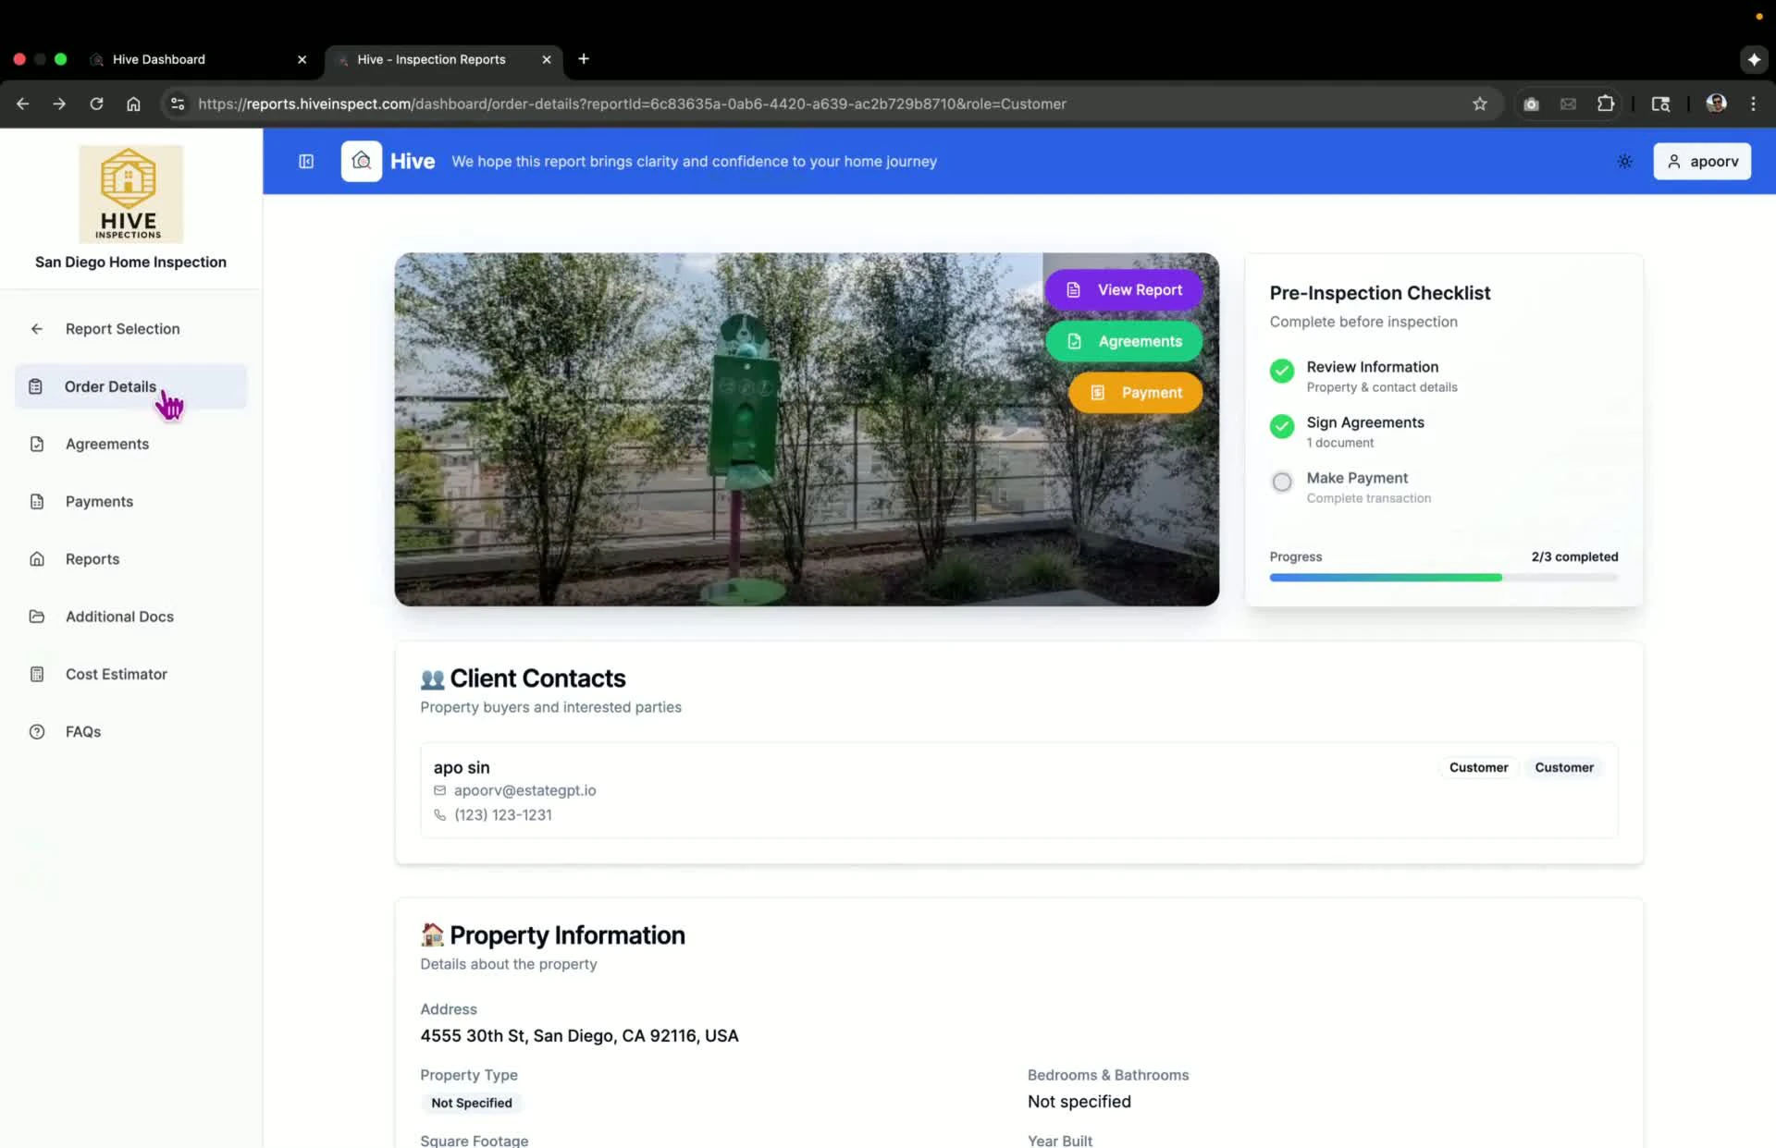Open the extensions puzzle icon
The width and height of the screenshot is (1776, 1148).
click(x=1606, y=104)
